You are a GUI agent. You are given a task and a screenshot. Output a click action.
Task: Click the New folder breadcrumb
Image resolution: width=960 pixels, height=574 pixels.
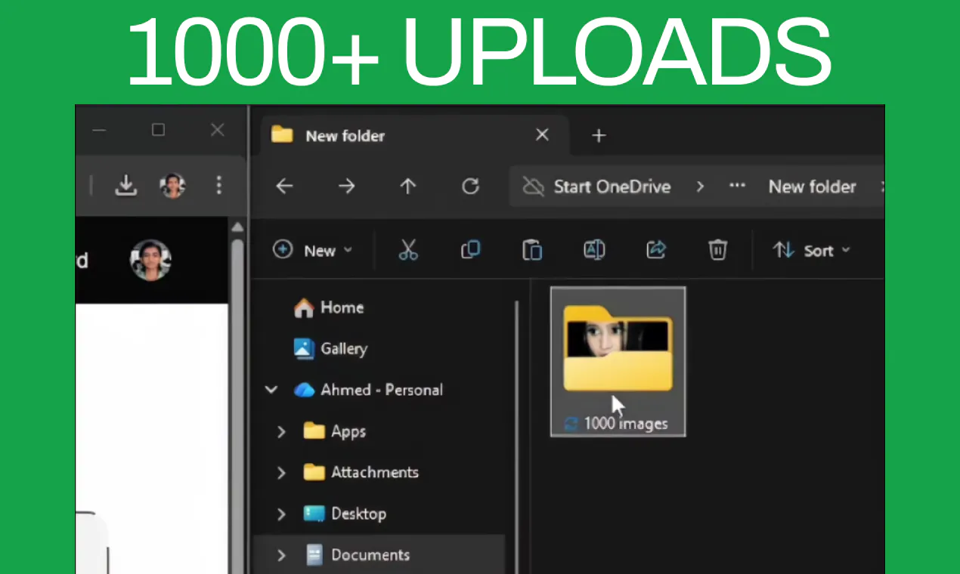point(812,187)
